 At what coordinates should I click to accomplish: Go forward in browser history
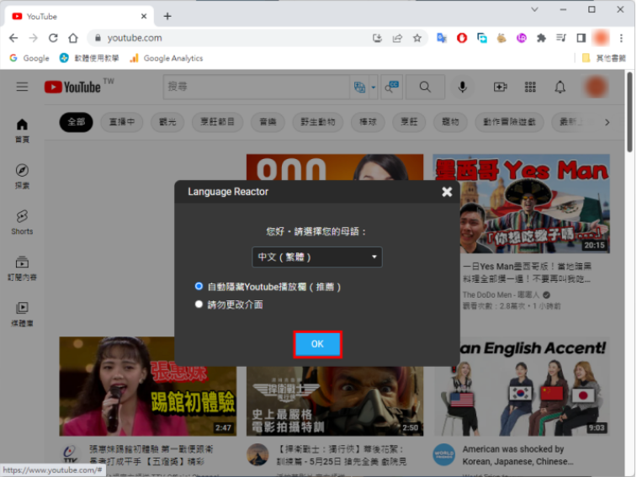pos(34,38)
